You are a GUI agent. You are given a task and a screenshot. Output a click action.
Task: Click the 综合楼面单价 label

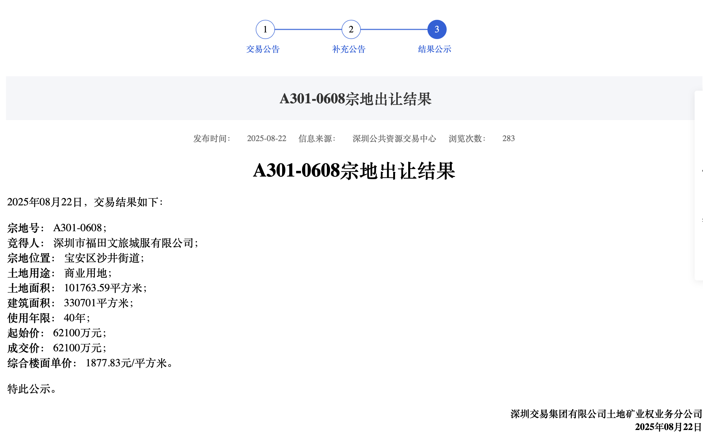pos(42,363)
